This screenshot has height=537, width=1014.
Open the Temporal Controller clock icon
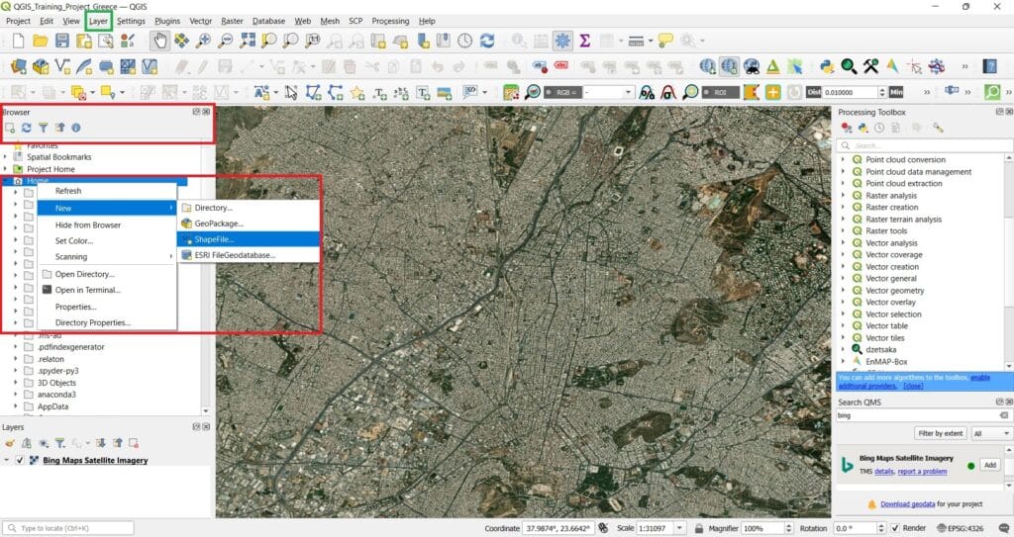pyautogui.click(x=465, y=41)
